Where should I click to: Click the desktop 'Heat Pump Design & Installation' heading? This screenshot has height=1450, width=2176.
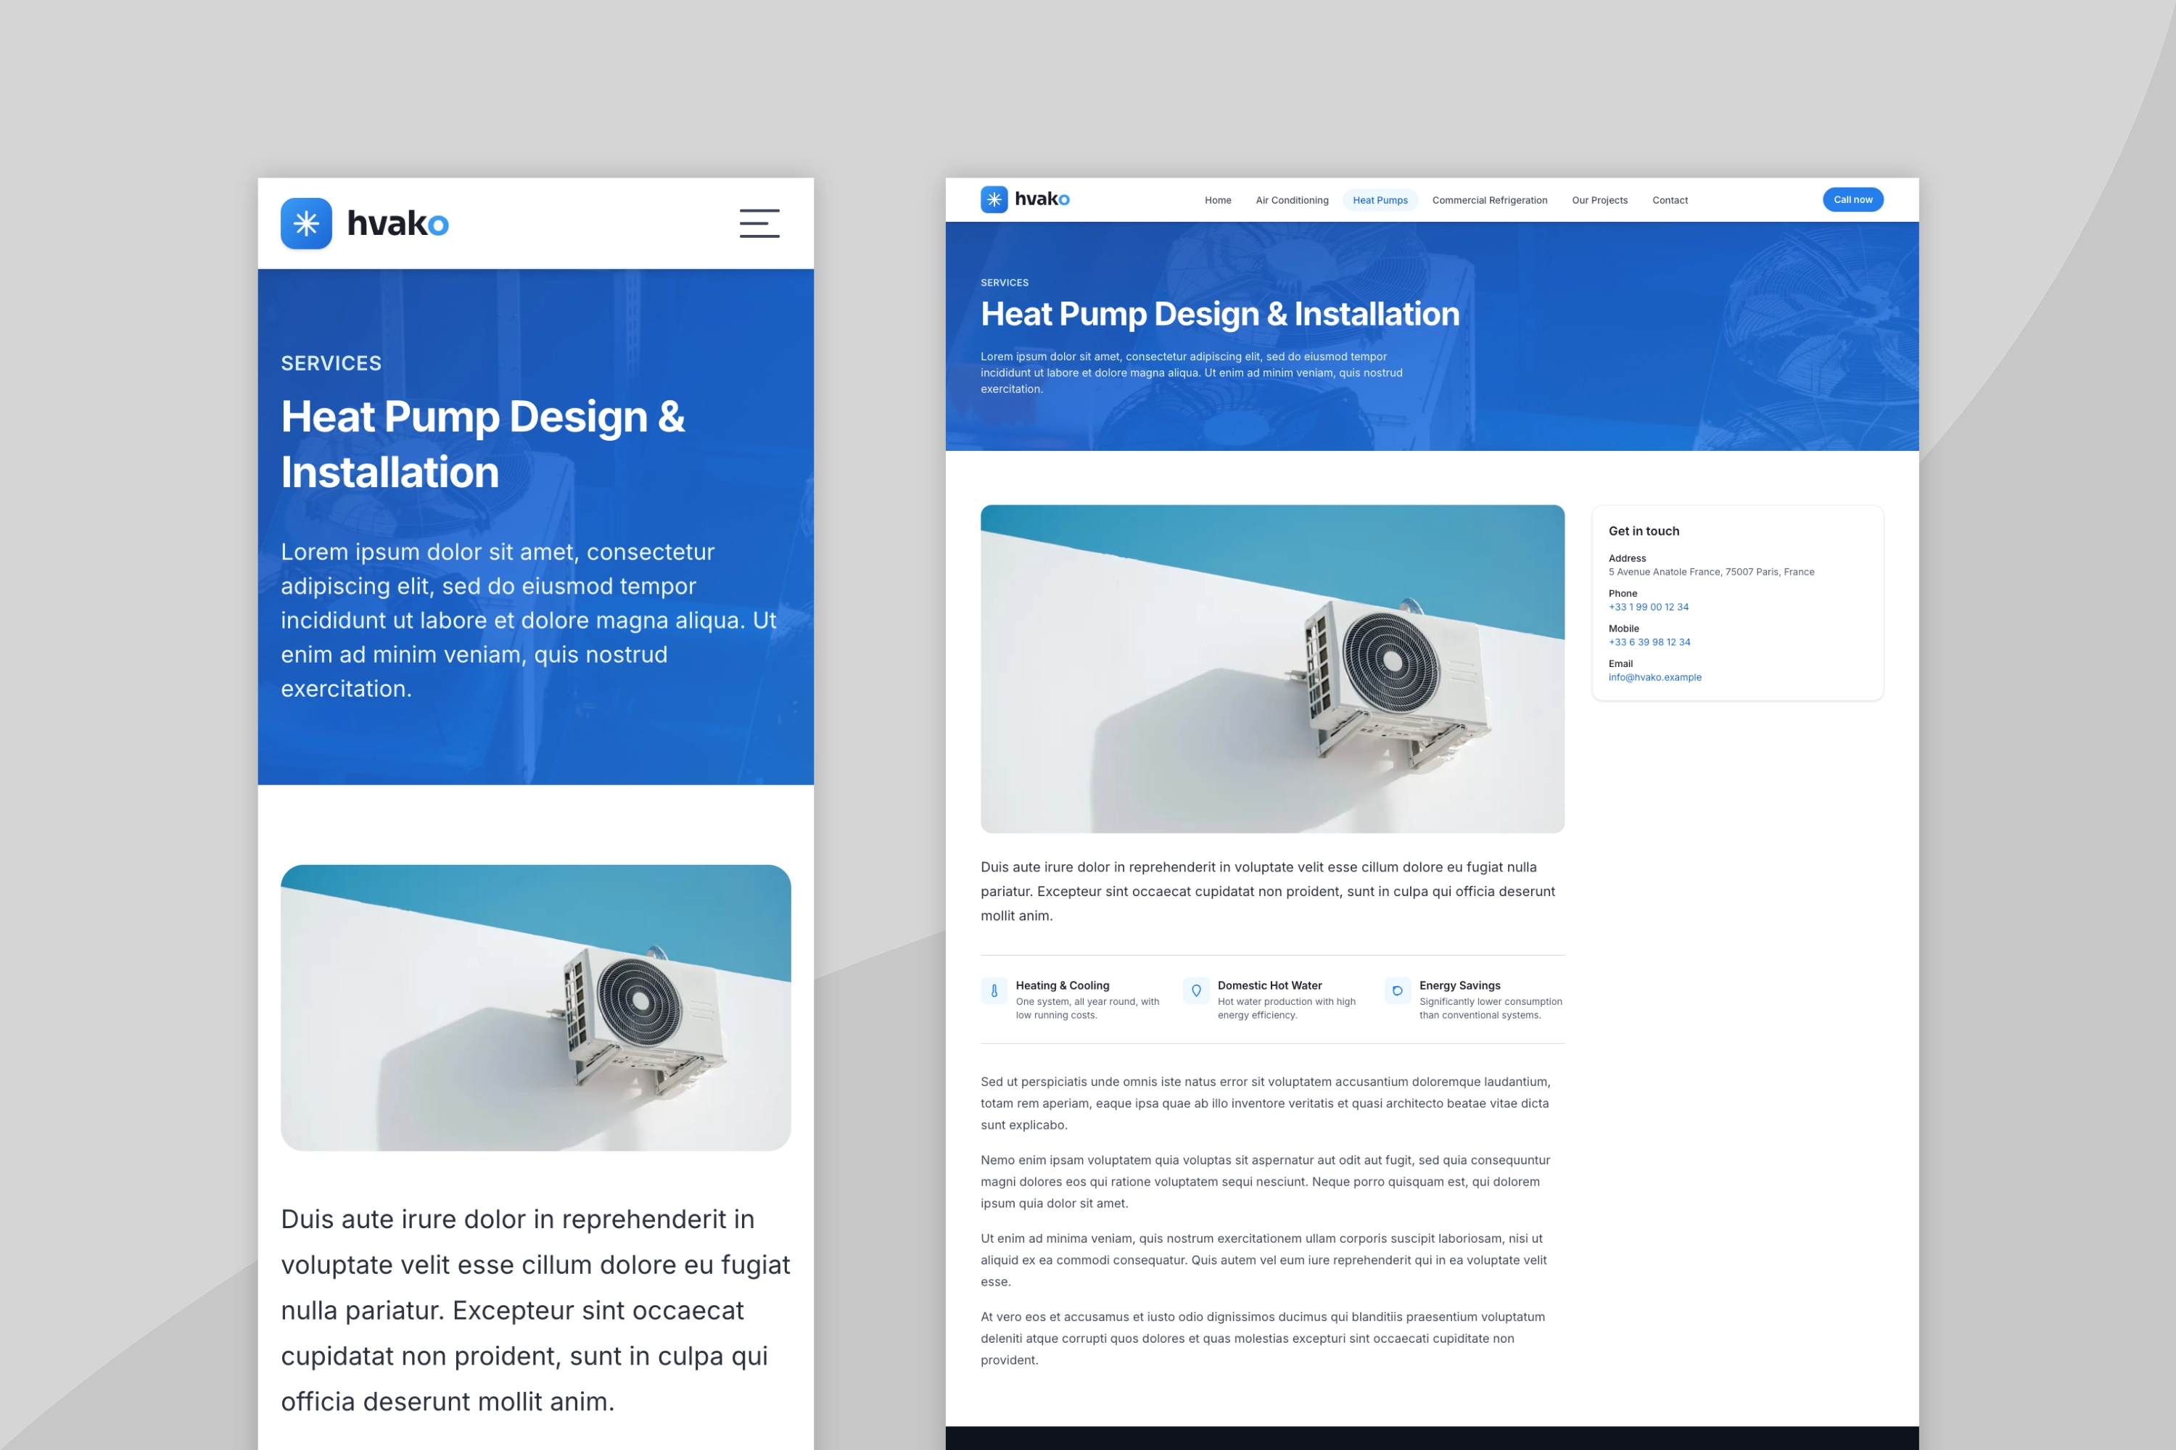coord(1219,315)
